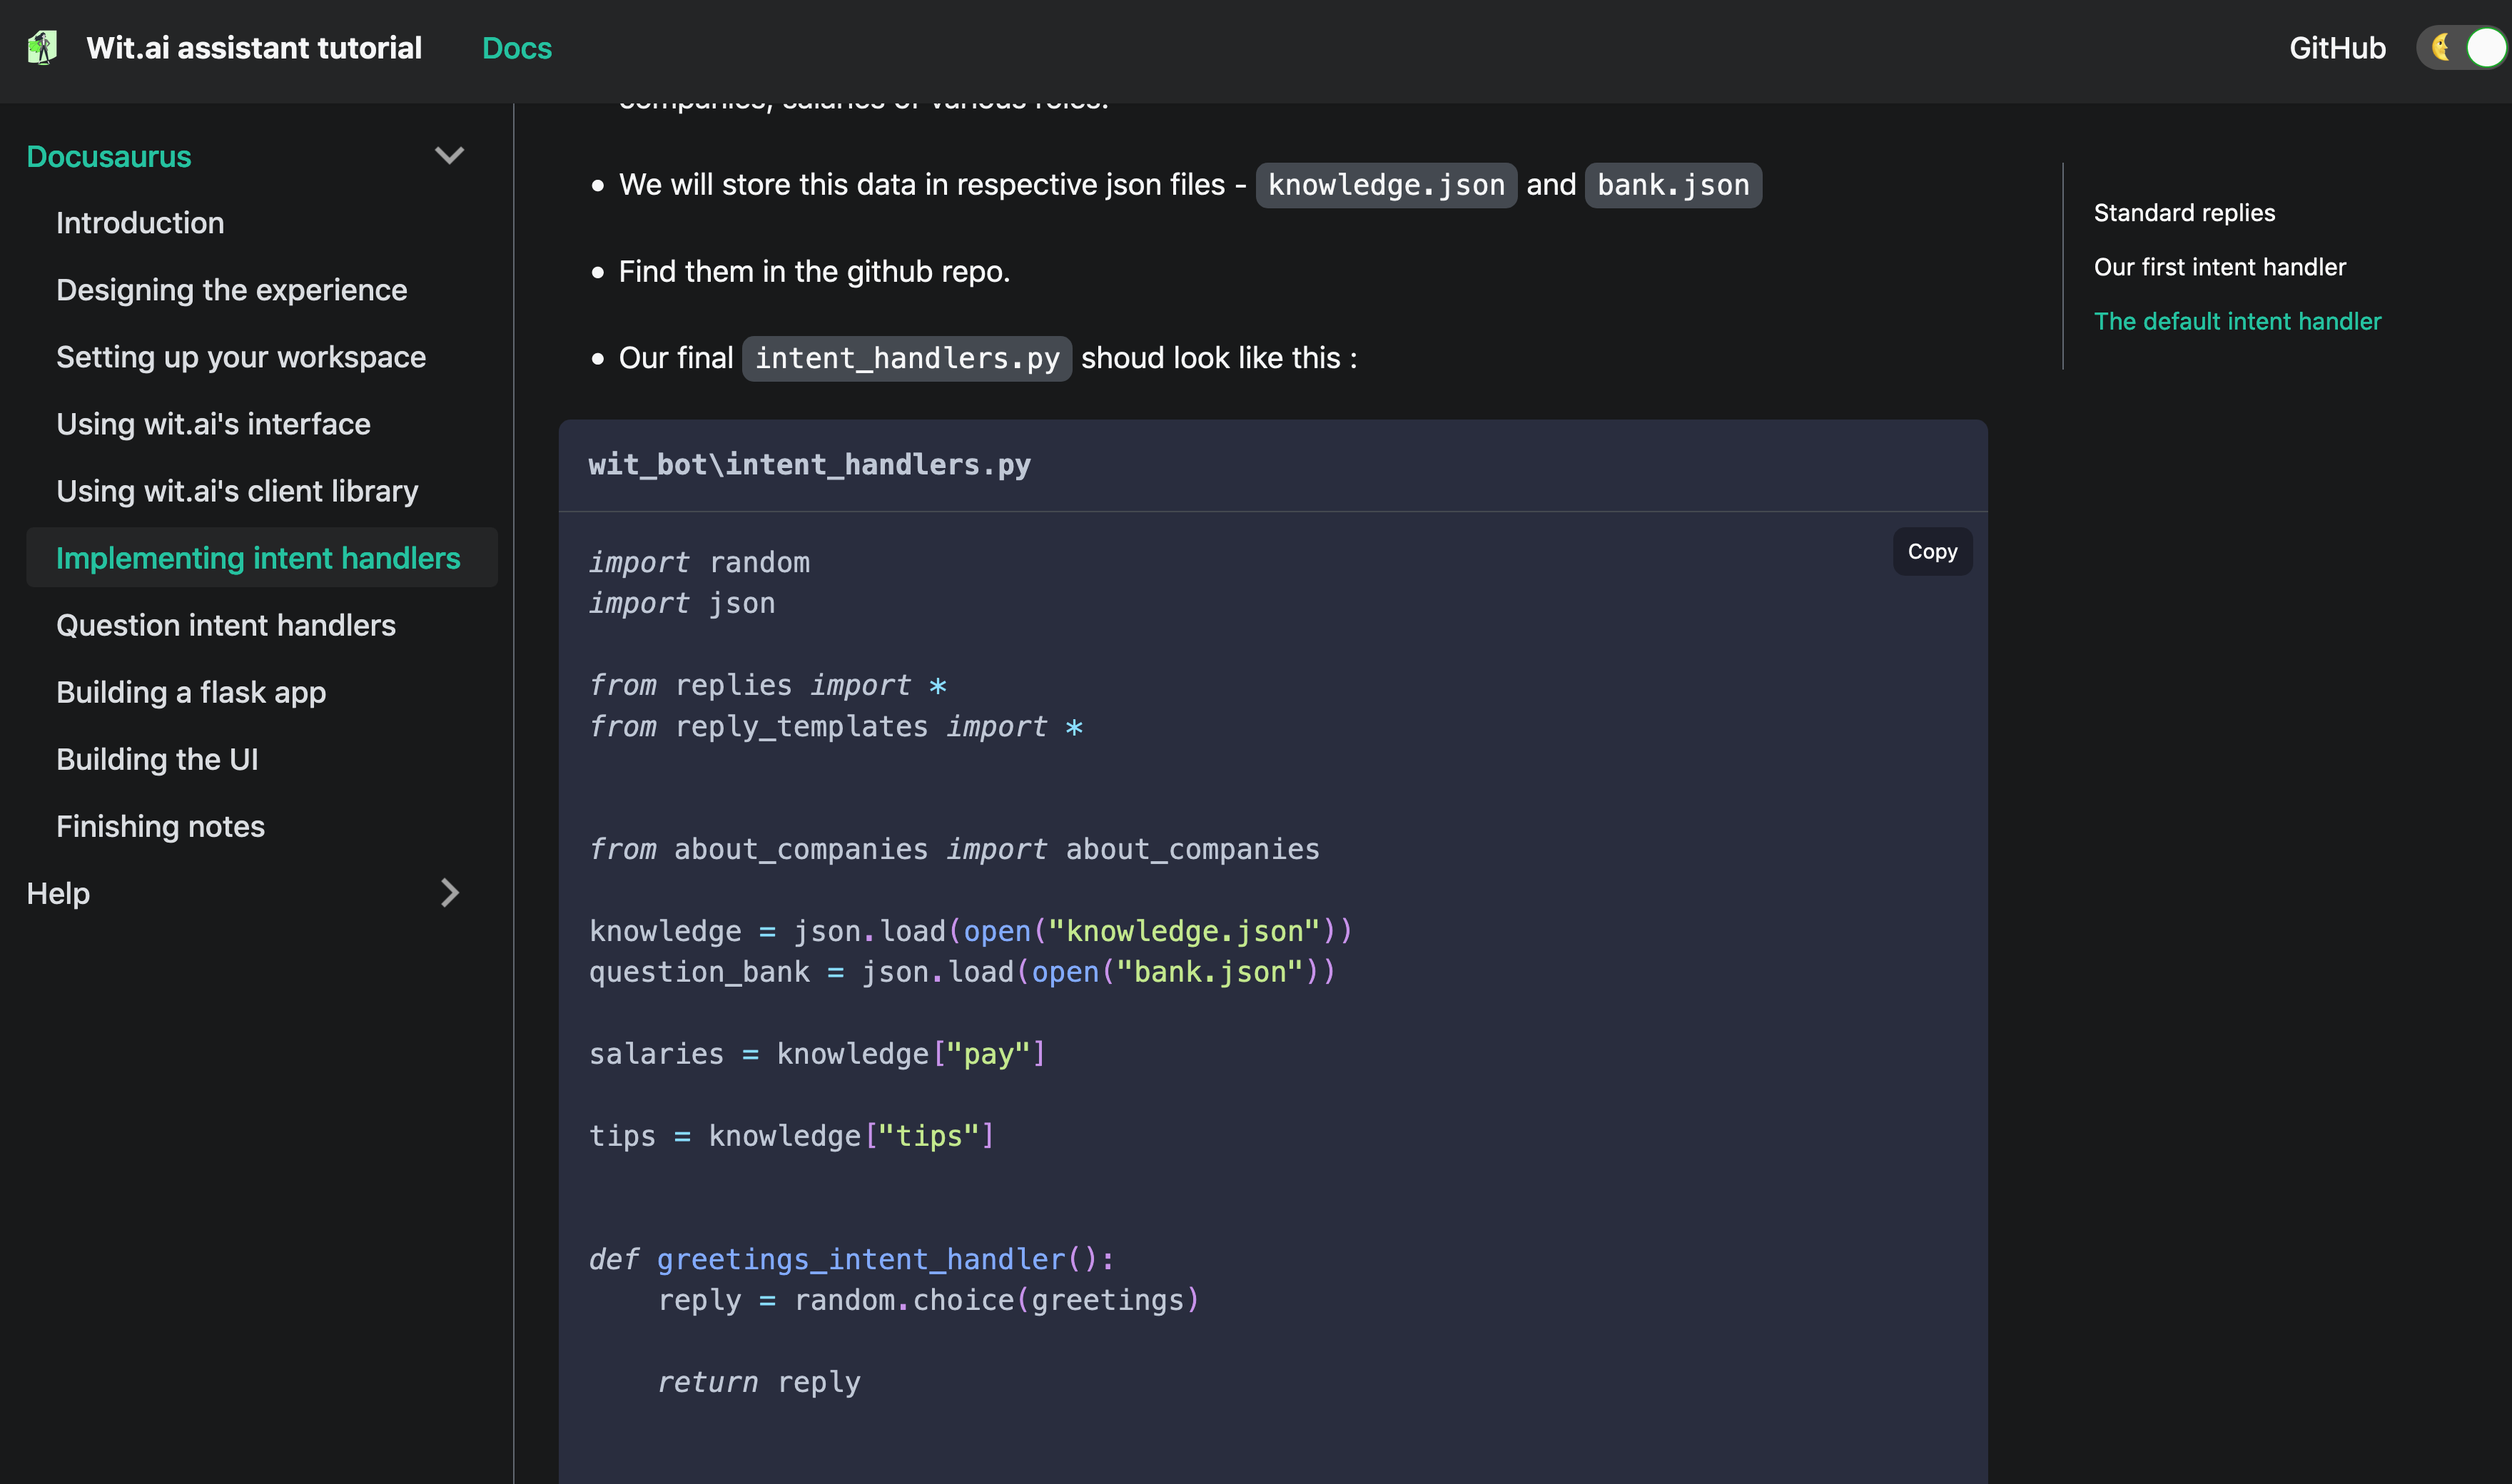Collapse the Docusaurus sidebar category chevron
This screenshot has width=2512, height=1484.
click(x=449, y=156)
